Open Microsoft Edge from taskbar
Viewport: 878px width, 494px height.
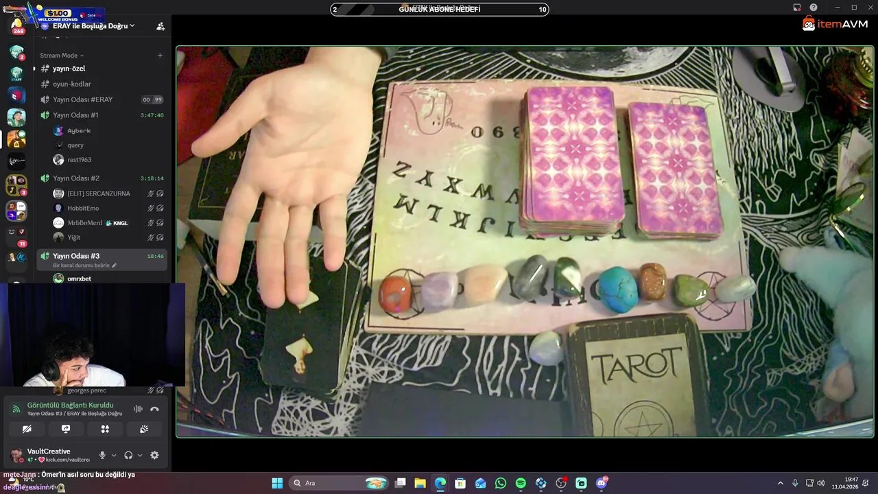tap(440, 483)
